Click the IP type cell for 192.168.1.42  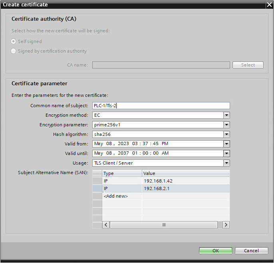point(122,181)
